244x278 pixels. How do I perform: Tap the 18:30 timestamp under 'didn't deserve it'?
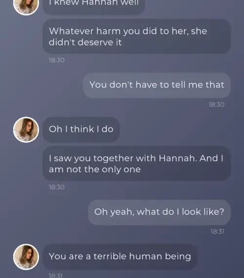(x=57, y=60)
